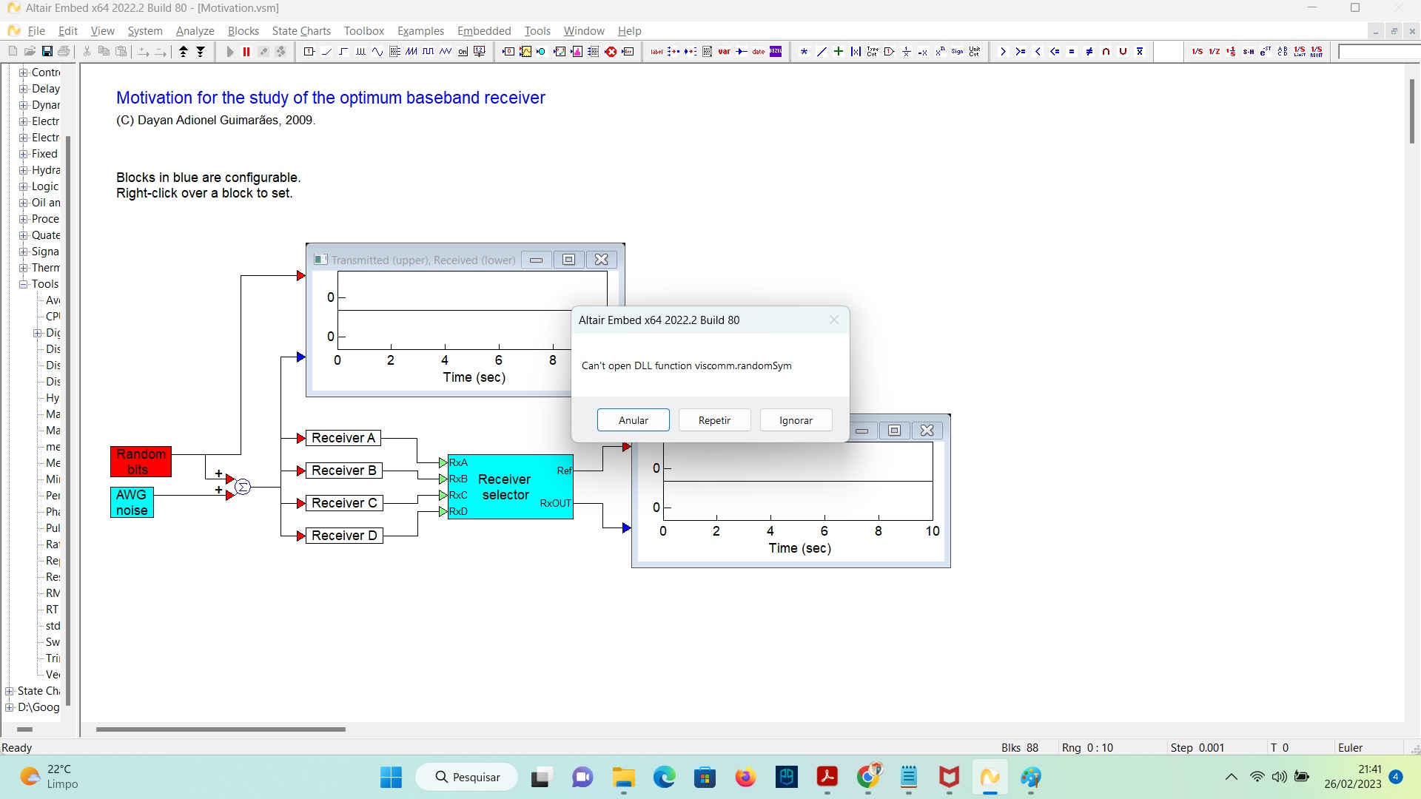The width and height of the screenshot is (1421, 799).
Task: Add an integrator 1/S block
Action: click(1197, 51)
